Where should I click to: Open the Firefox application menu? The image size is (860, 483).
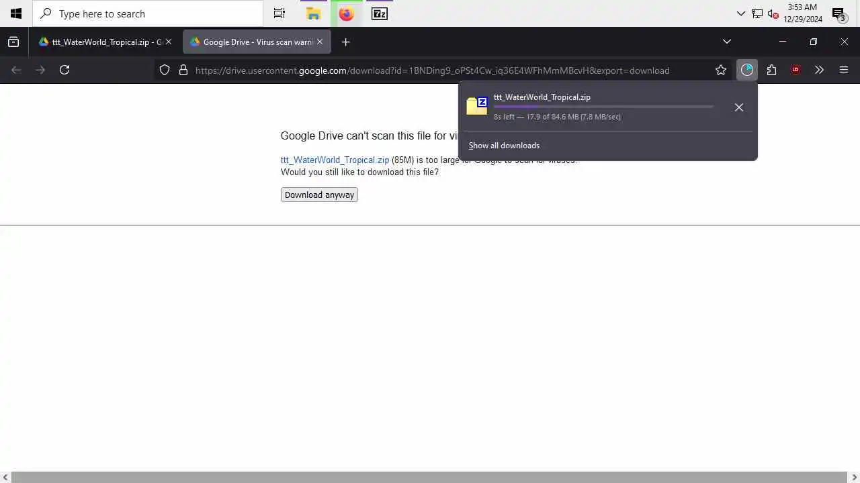[x=844, y=70]
